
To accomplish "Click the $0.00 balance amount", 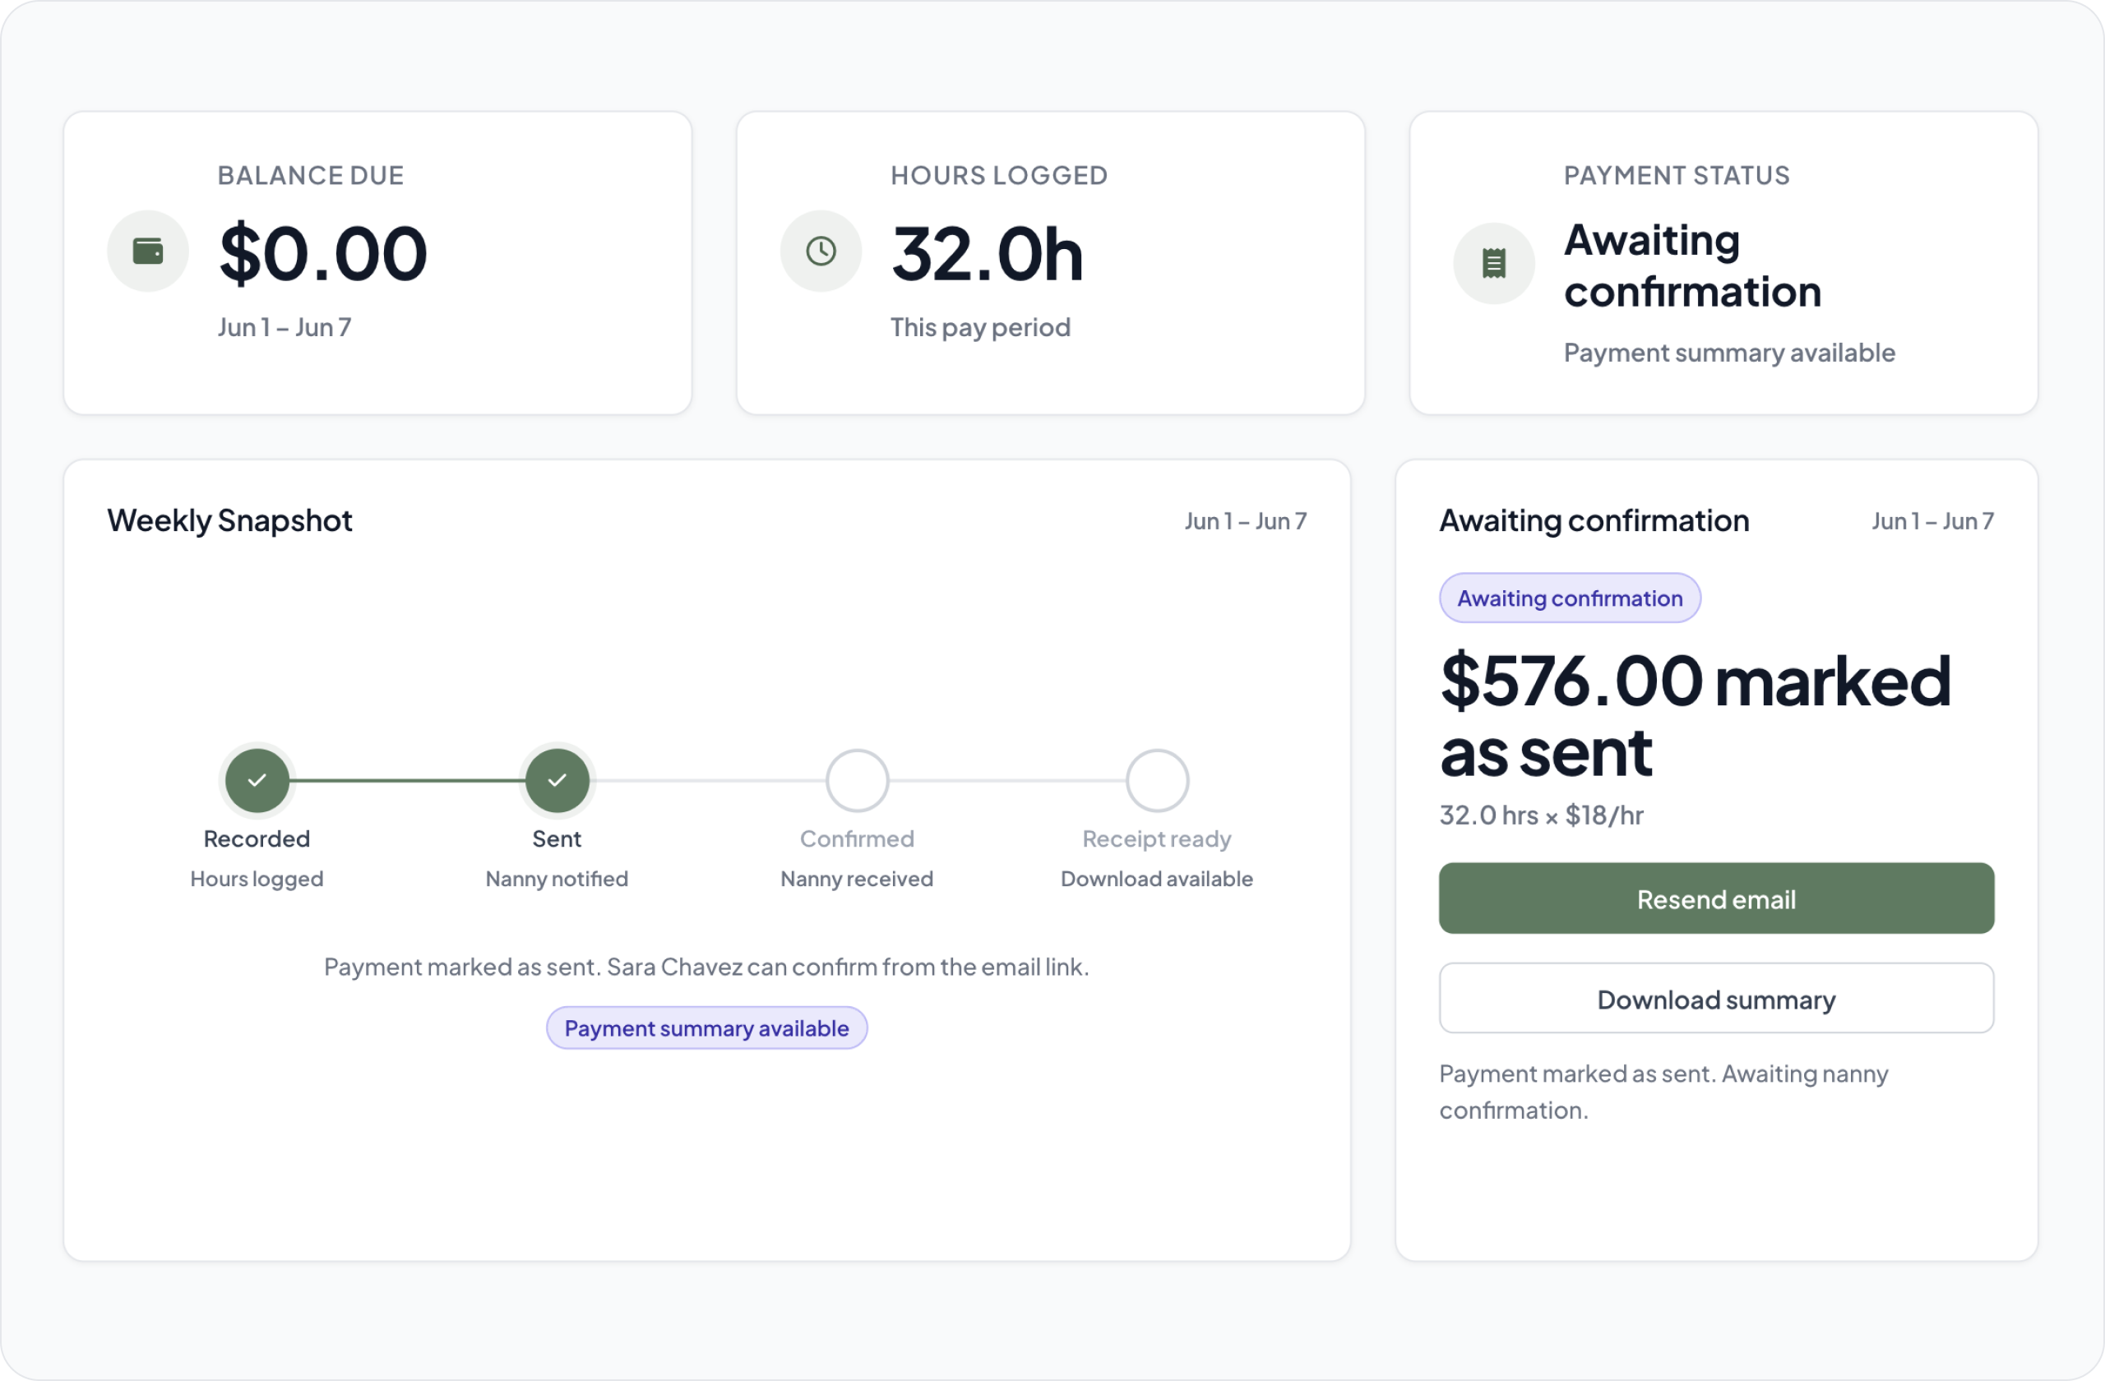I will [x=324, y=254].
